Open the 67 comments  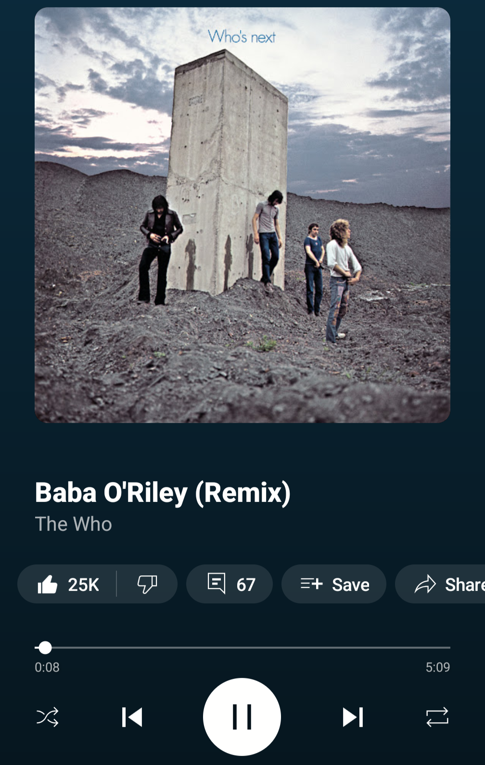pyautogui.click(x=230, y=584)
